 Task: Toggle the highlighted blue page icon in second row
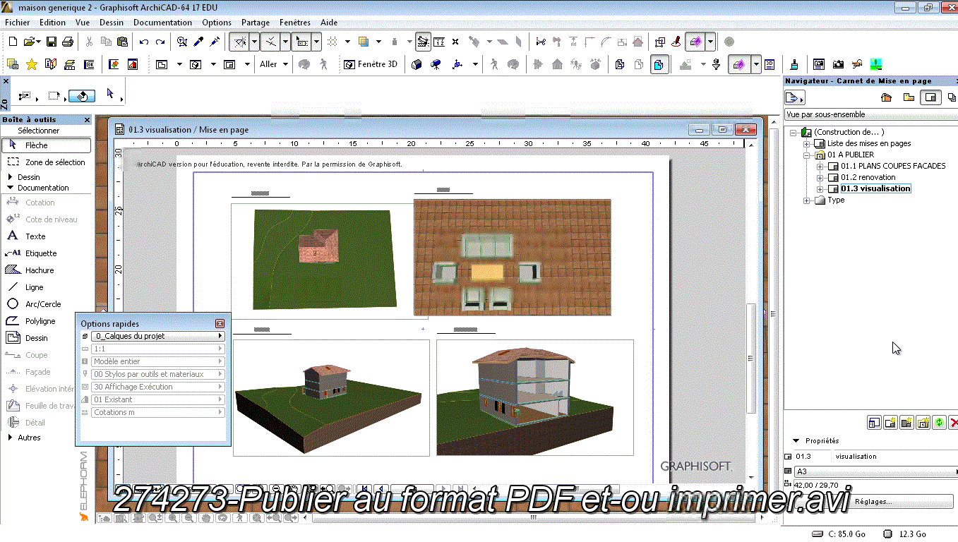tap(659, 64)
